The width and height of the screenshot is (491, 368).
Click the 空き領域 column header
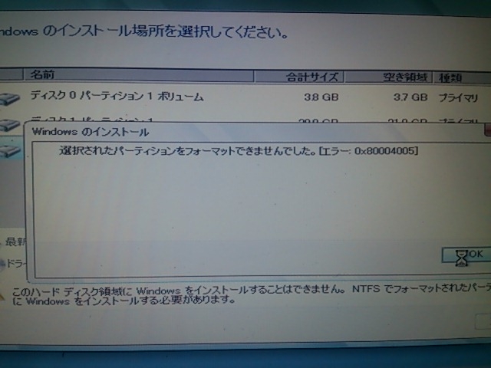pos(388,77)
